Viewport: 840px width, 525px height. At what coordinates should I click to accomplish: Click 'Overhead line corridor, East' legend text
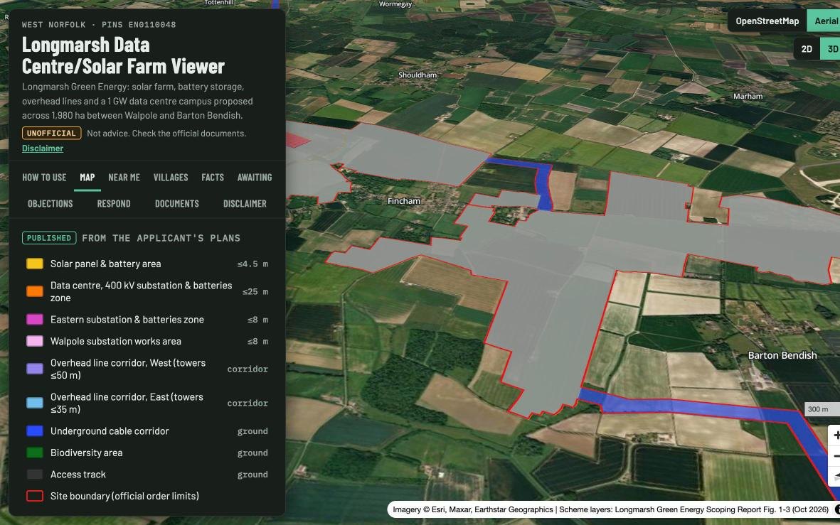[x=127, y=403]
